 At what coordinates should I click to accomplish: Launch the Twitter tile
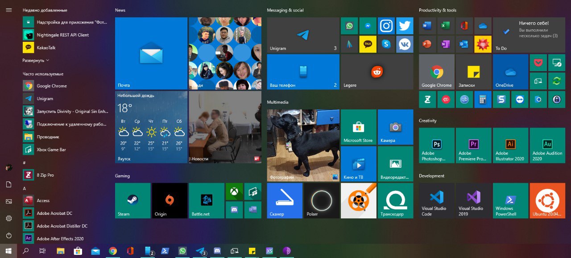[405, 26]
